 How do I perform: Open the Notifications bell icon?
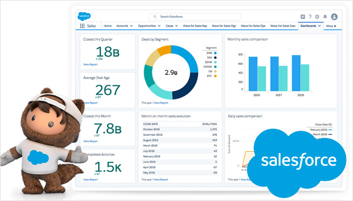point(325,17)
